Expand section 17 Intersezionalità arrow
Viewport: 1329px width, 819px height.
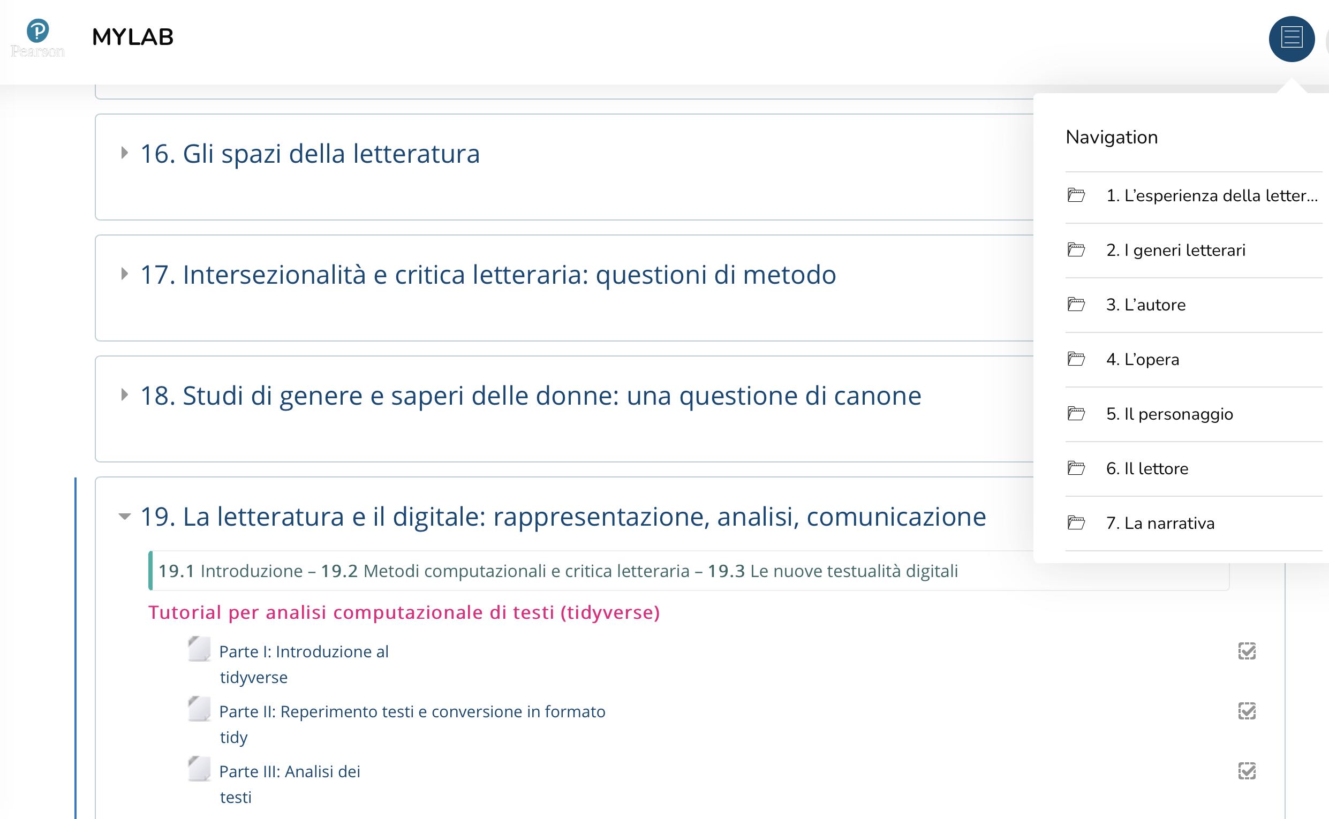(x=125, y=274)
